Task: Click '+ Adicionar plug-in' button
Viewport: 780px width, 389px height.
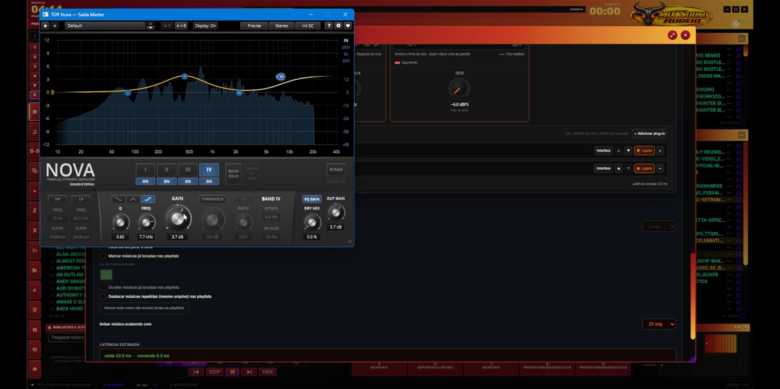Action: [651, 133]
